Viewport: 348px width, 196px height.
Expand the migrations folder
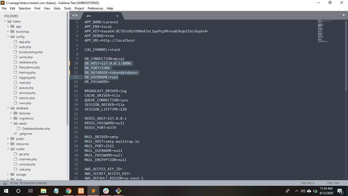11,118
